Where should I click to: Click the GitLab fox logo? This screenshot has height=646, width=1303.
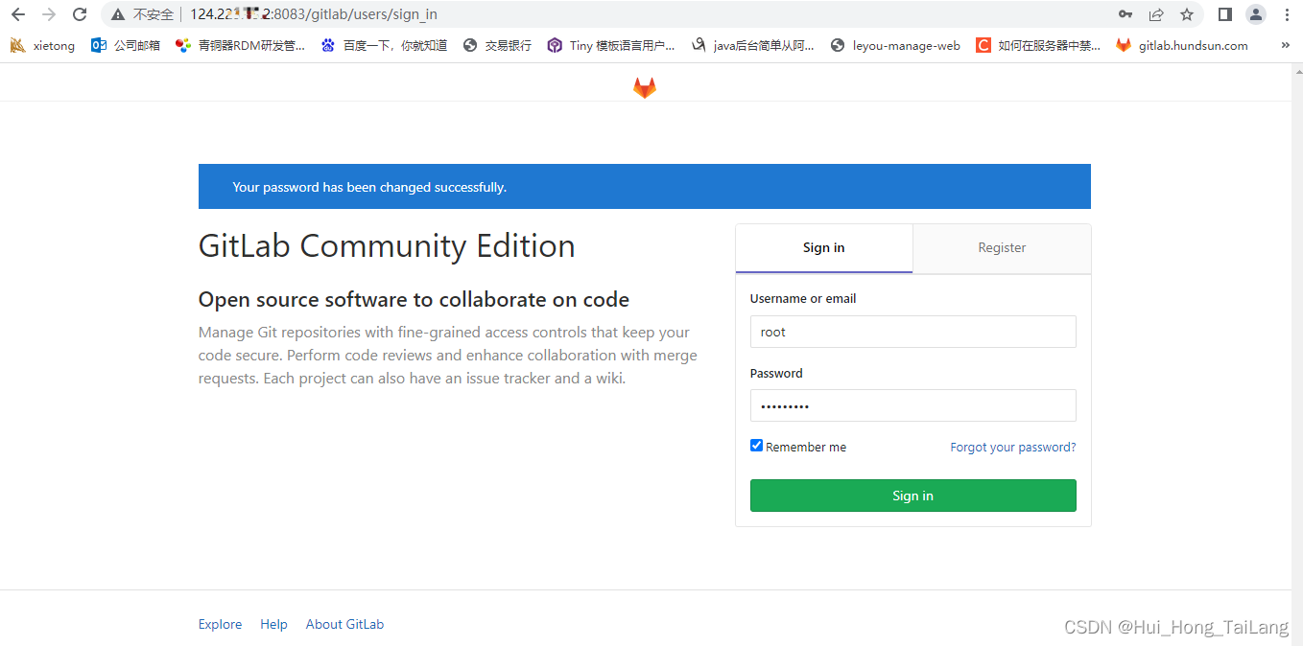click(645, 88)
